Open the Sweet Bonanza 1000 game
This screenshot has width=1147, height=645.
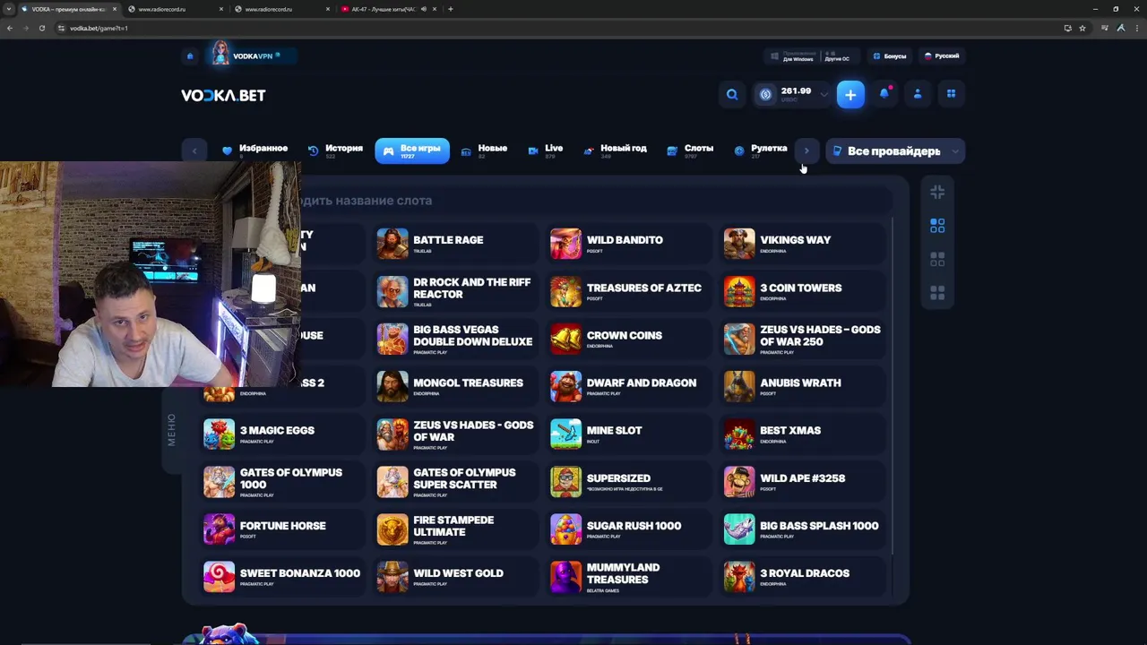[x=281, y=577]
